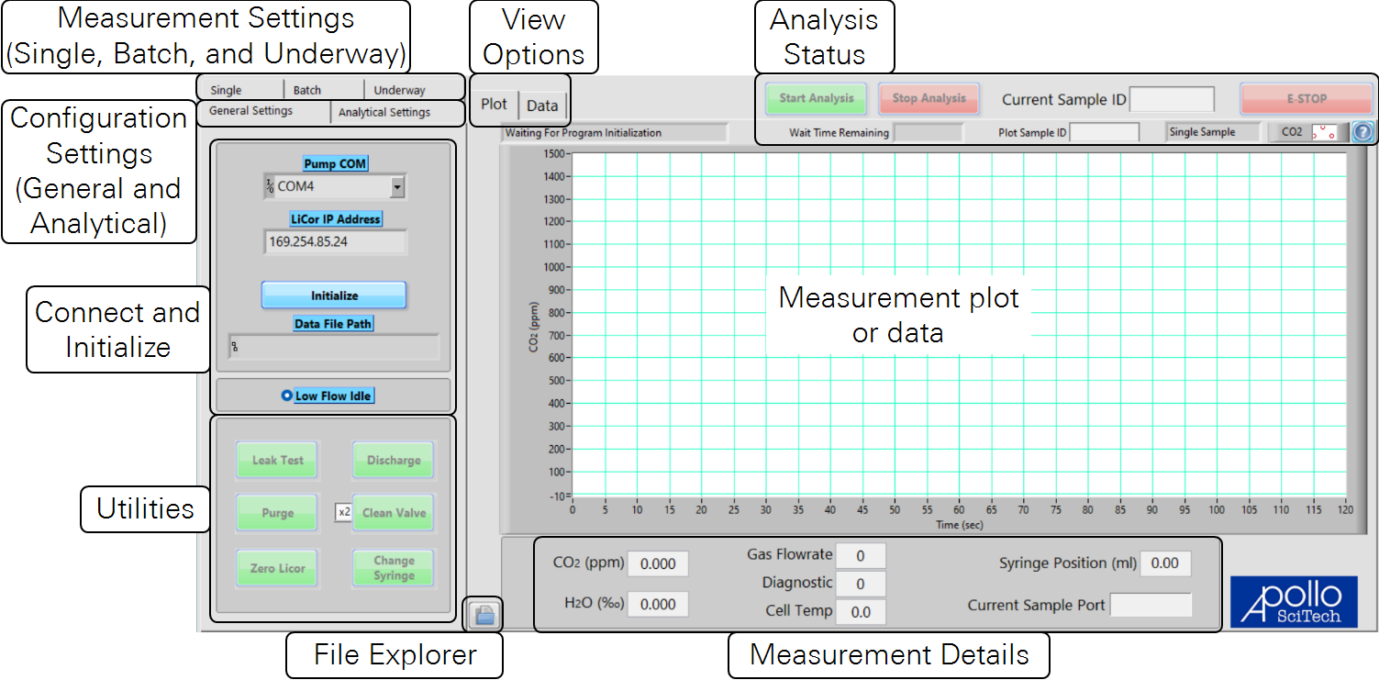Select the Underway measurement tab

click(x=399, y=90)
